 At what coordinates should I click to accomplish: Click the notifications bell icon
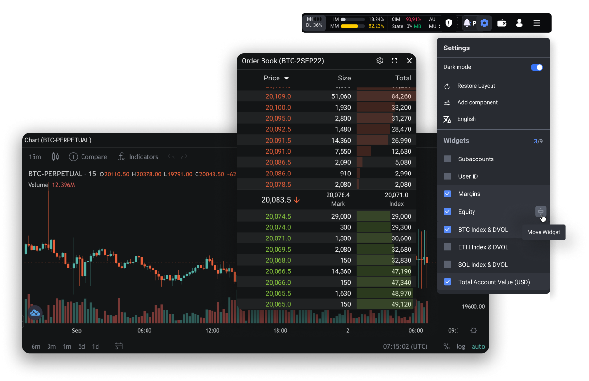pyautogui.click(x=467, y=23)
